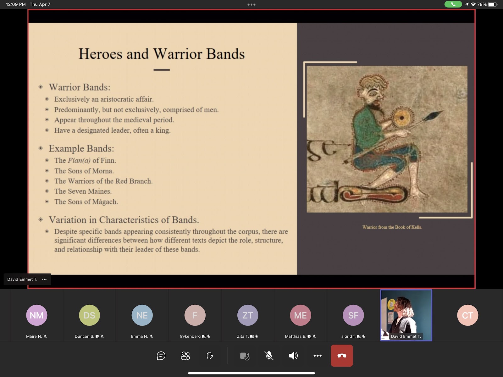Select Máire N. participant avatar
This screenshot has height=377, width=503.
coord(36,315)
